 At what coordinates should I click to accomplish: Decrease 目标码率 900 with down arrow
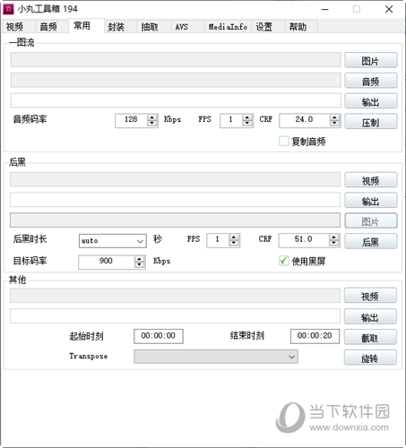click(139, 265)
